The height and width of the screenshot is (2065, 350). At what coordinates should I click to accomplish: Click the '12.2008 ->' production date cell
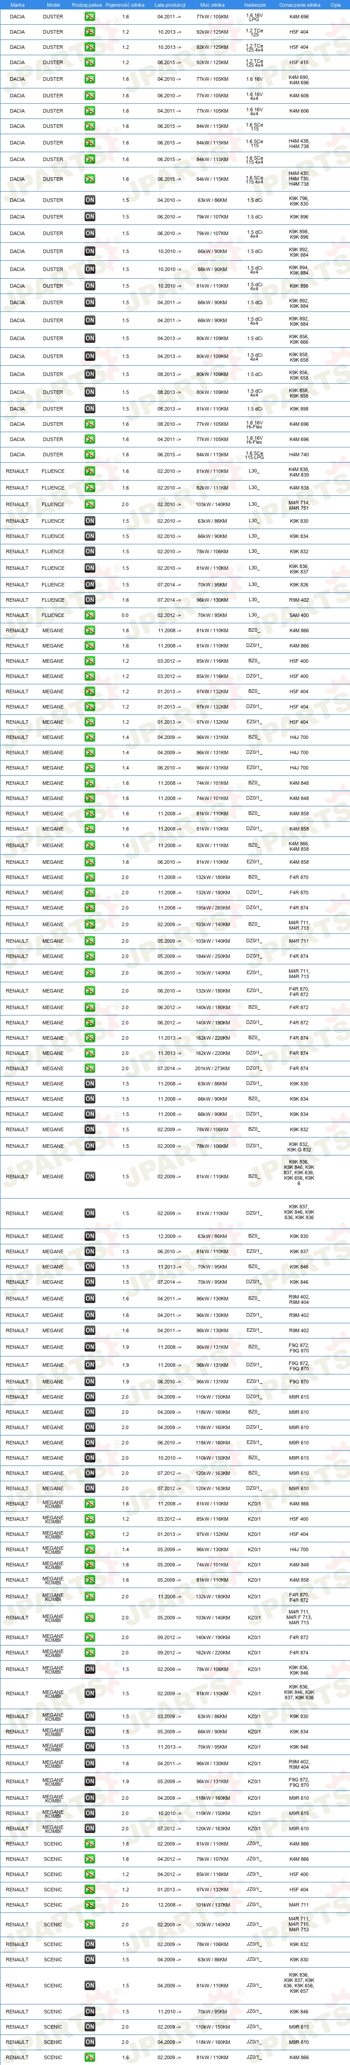[169, 1905]
